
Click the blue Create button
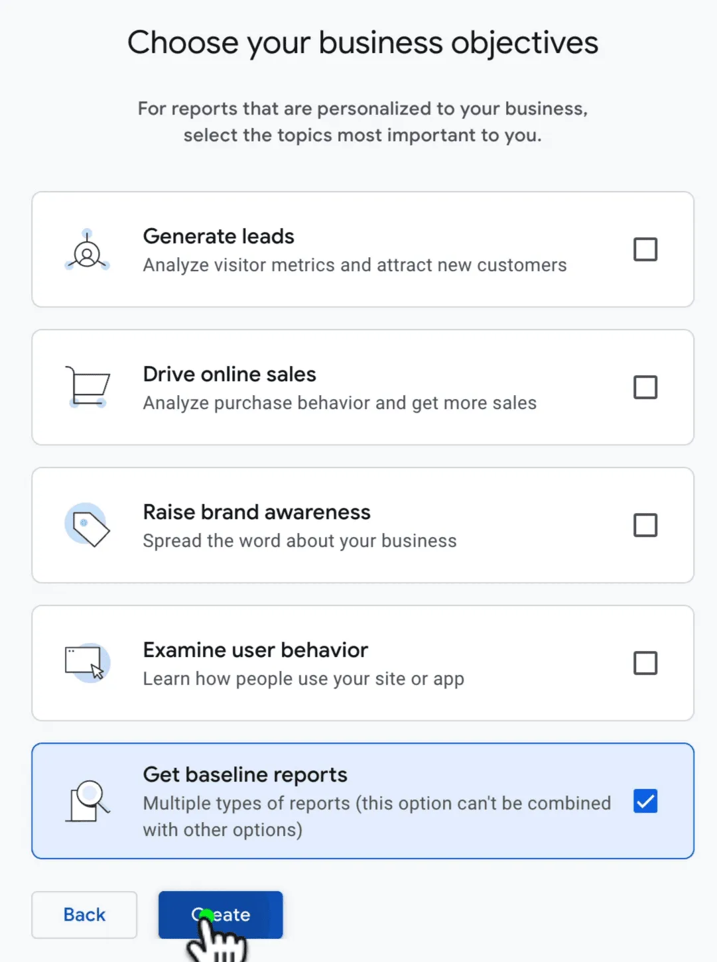pyautogui.click(x=221, y=915)
